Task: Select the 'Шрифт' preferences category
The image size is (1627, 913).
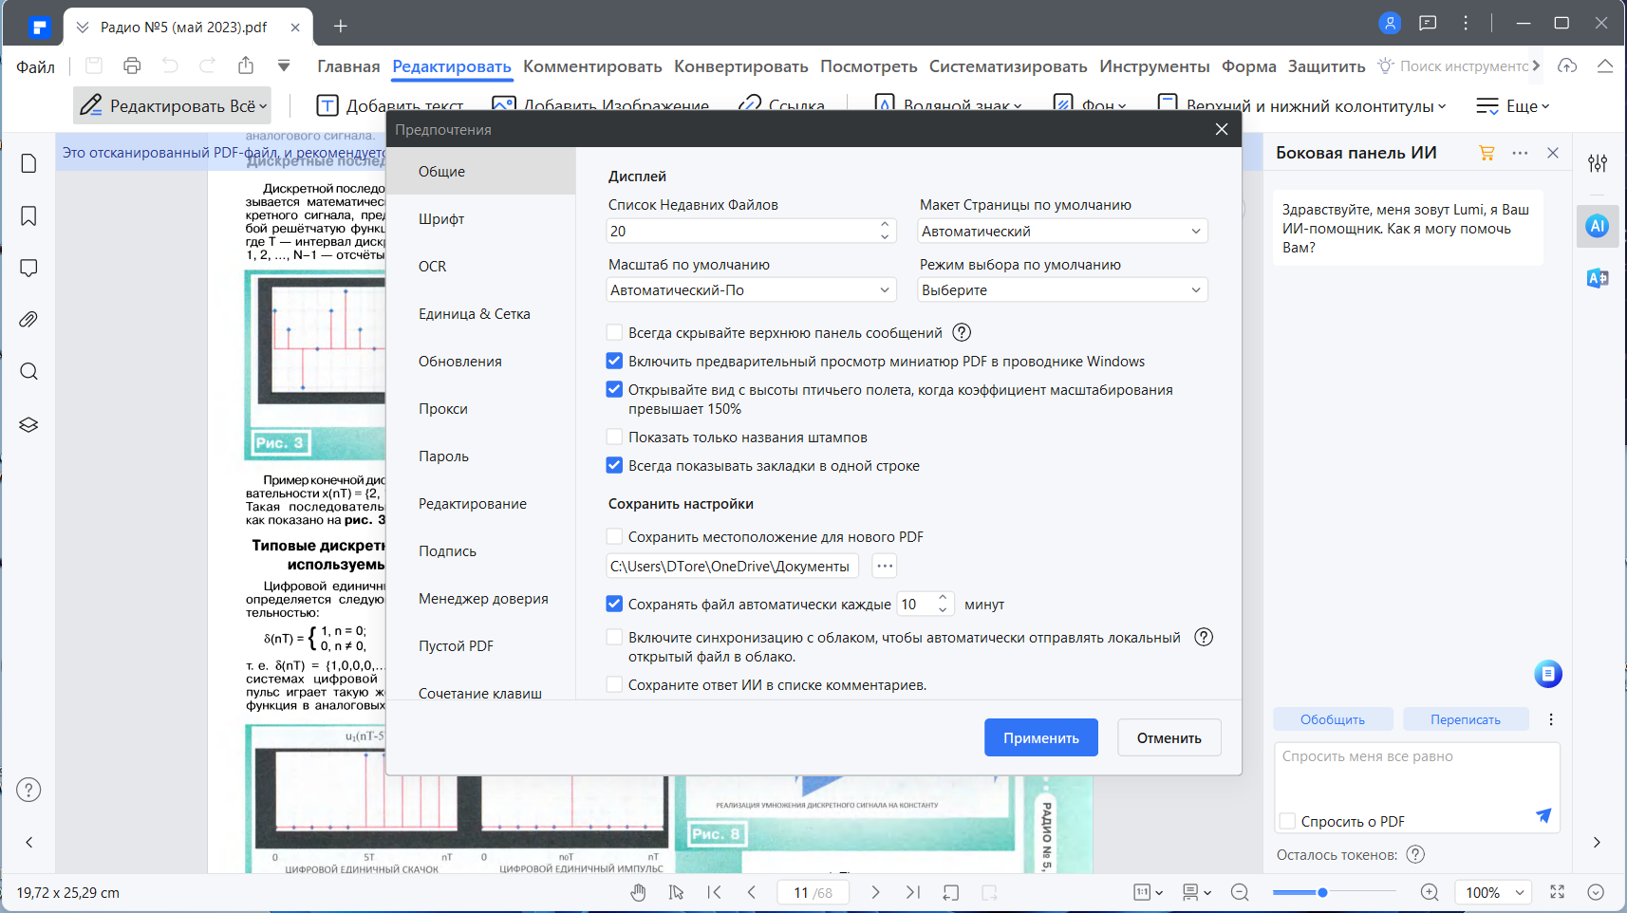Action: pos(480,218)
